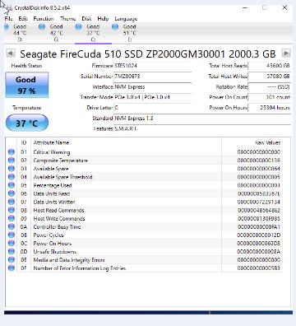
Task: Click raw value of Power Cycles row
Action: coord(259,235)
